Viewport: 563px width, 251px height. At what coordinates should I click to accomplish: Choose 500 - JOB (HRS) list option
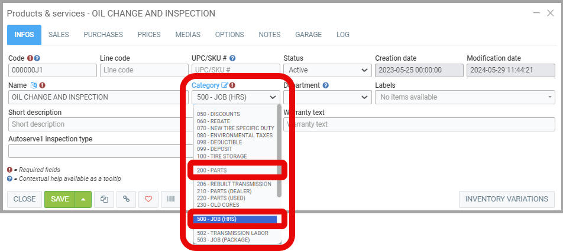tap(235, 219)
